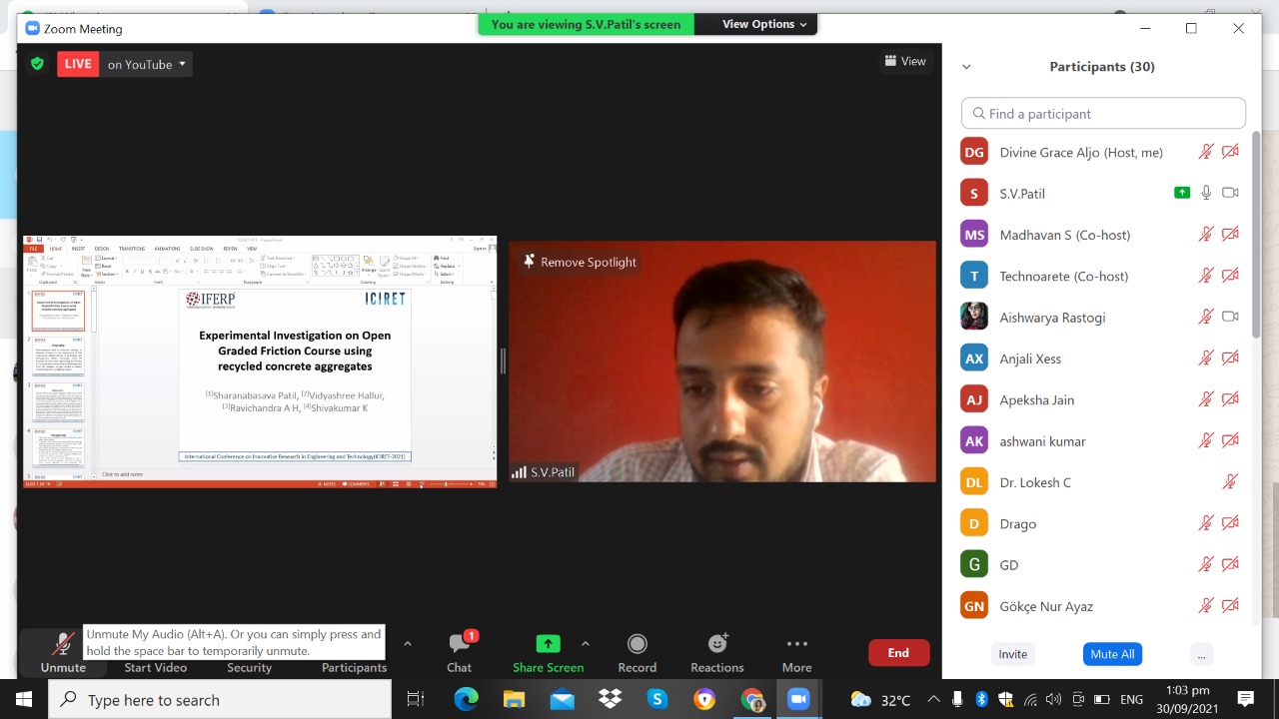Click the red End meeting button
The height and width of the screenshot is (719, 1279).
coord(898,653)
